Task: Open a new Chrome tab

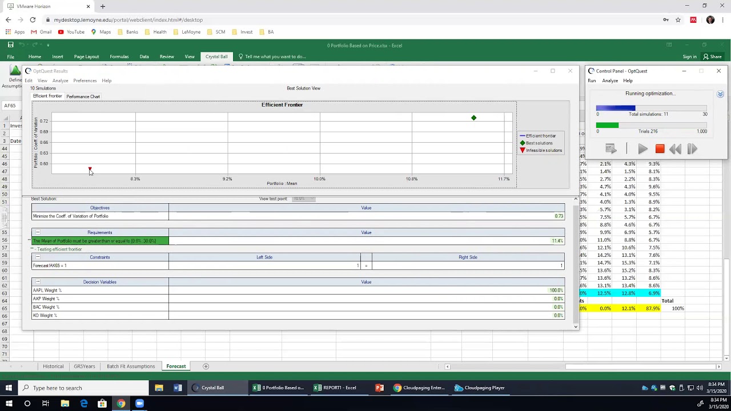Action: click(103, 6)
